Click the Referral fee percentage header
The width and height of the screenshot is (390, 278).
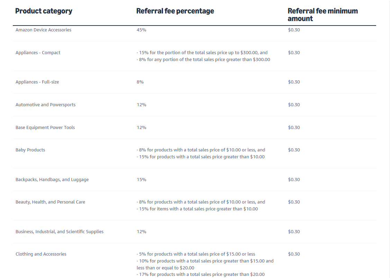pos(175,11)
